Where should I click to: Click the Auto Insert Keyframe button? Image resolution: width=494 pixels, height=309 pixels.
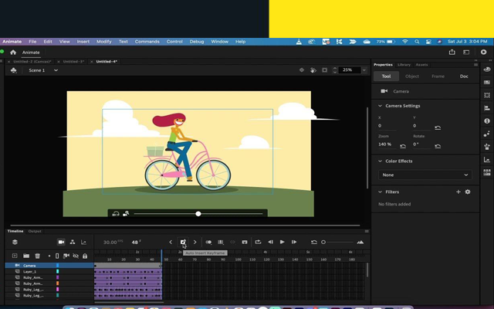coord(183,242)
